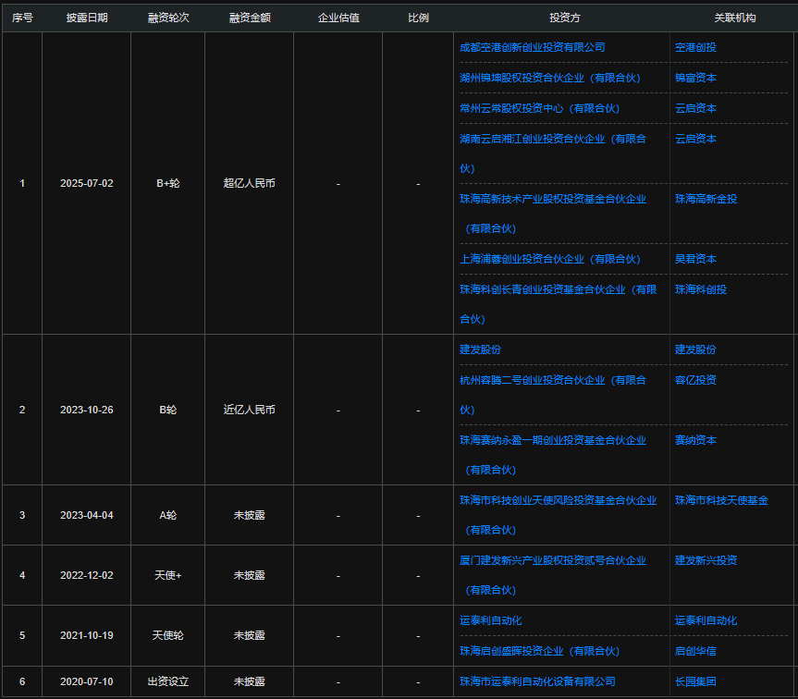Screen dimensions: 798x699
Task: Click the 超亿人民币 amount cell
Action: click(250, 183)
